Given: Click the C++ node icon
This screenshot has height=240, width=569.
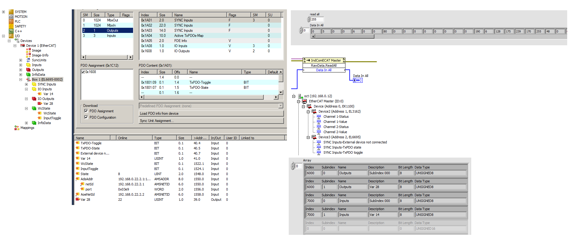Looking at the screenshot, I should 11,31.
